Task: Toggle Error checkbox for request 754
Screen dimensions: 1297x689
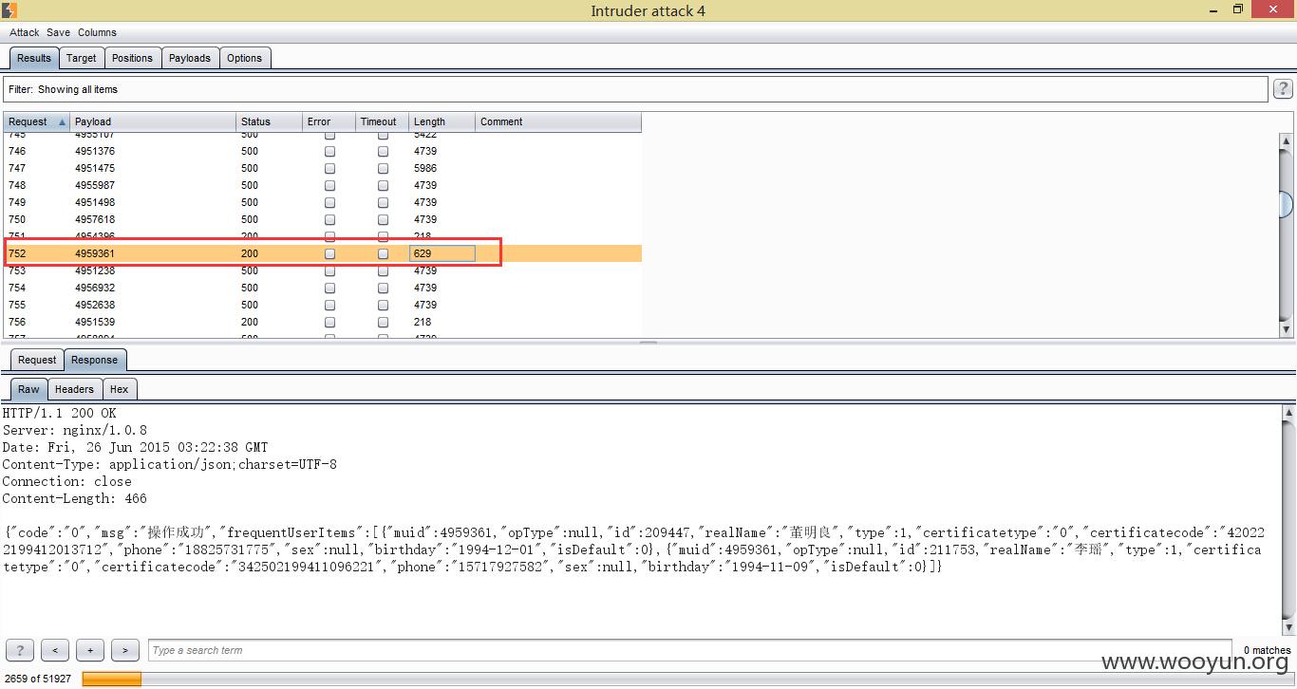Action: (x=329, y=288)
